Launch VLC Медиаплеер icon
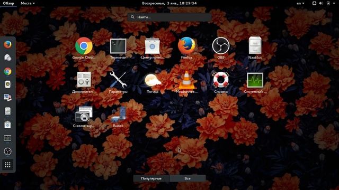This screenshot has height=190, width=339. click(x=186, y=80)
